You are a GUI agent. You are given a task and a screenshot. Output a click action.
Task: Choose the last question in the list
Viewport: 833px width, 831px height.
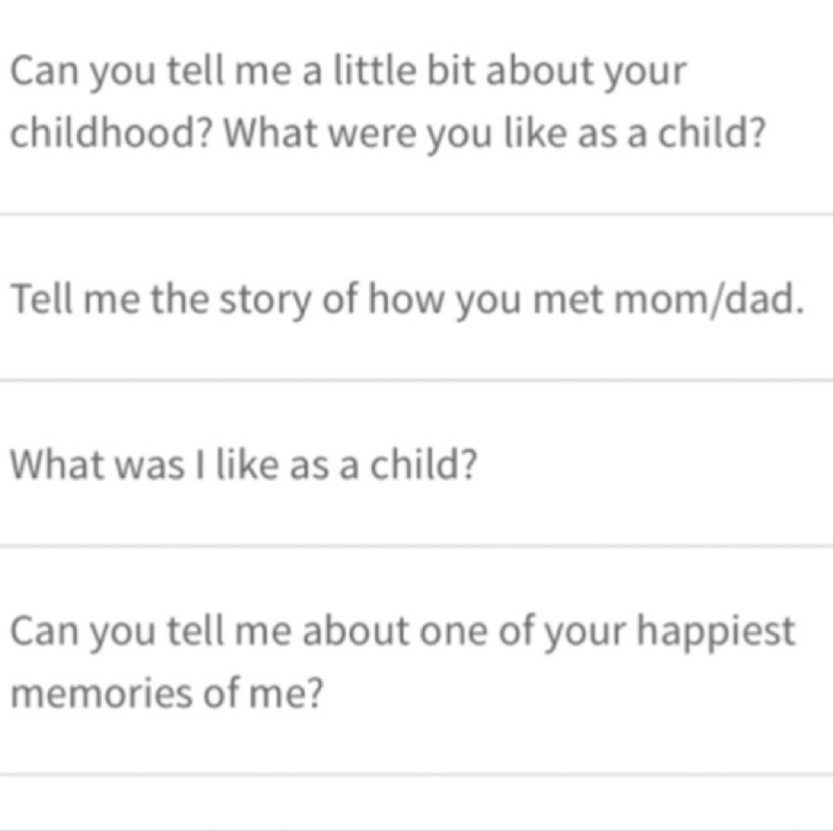pos(416,661)
